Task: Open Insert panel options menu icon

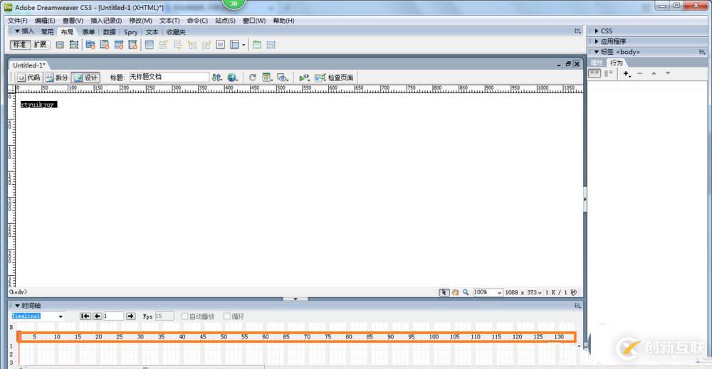Action: [577, 31]
